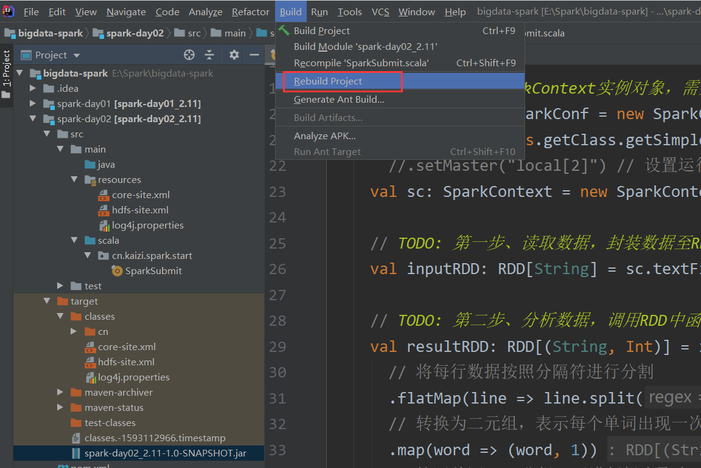Click the java source folder icon
Image resolution: width=701 pixels, height=468 pixels.
tap(90, 165)
